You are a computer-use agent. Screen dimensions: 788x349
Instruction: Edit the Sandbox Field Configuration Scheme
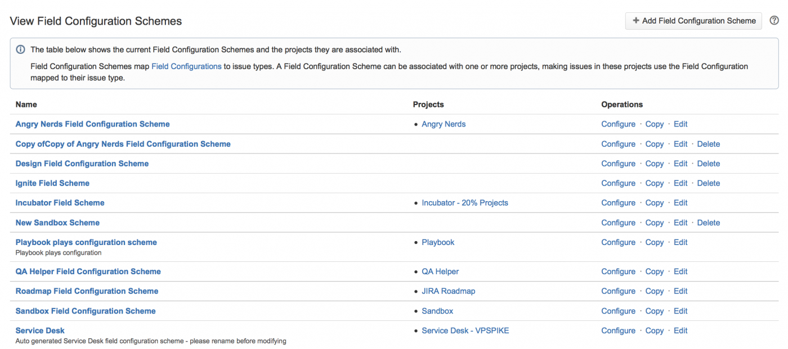[x=680, y=311]
